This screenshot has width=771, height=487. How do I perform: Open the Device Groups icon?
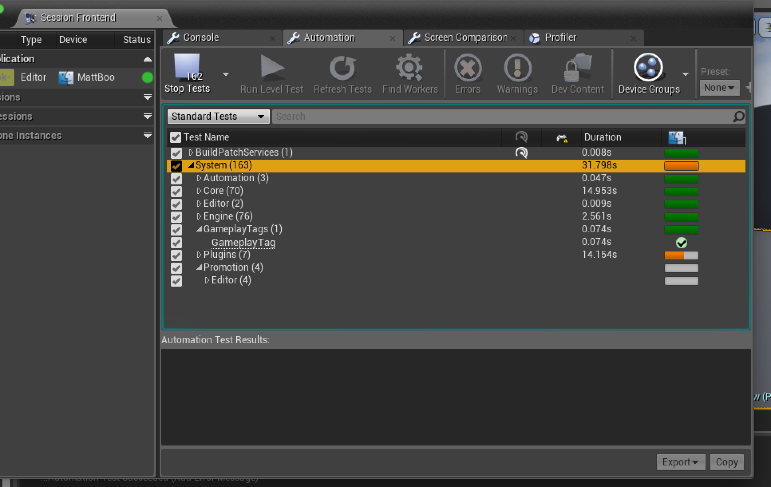648,67
